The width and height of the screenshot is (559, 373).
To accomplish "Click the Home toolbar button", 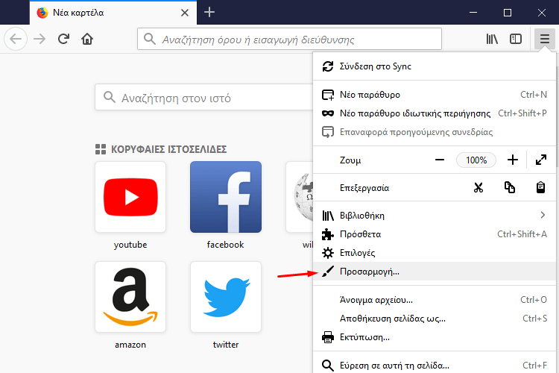I will [x=88, y=39].
